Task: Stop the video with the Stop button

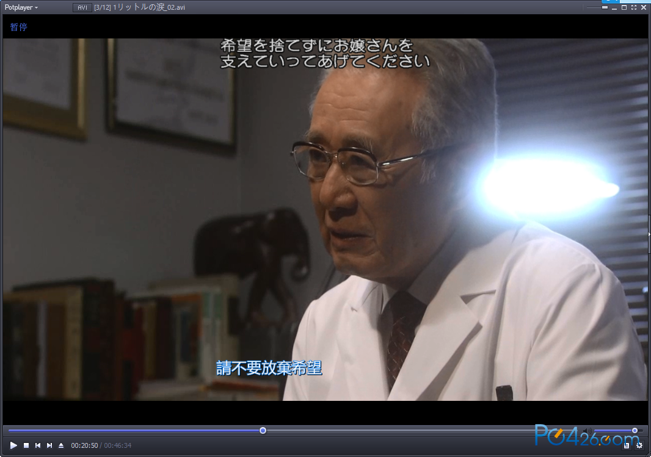Action: [x=26, y=445]
